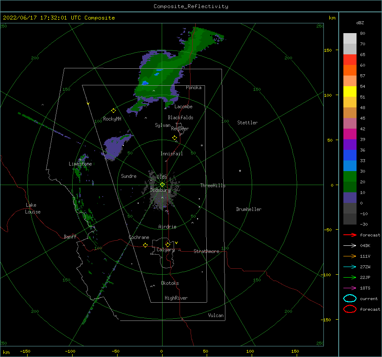Viewport: 382px width, 357px height.
Task: Click the cyan current ellipse icon
Action: (350, 298)
